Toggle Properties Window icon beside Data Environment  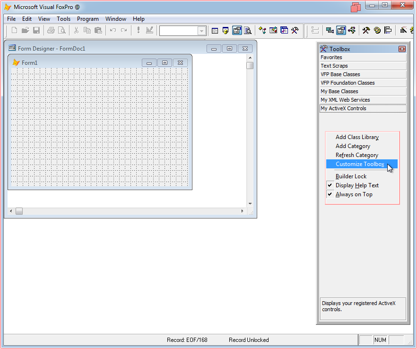click(341, 31)
